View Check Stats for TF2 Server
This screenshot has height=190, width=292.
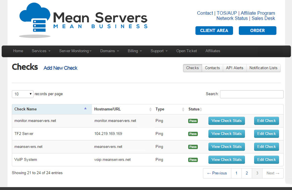tap(227, 134)
